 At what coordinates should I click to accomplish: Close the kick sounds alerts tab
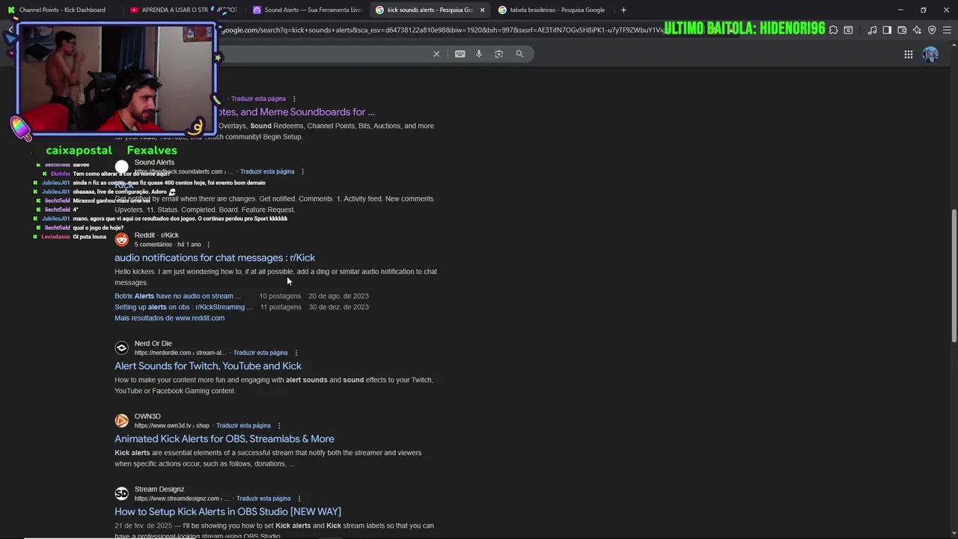coord(482,10)
